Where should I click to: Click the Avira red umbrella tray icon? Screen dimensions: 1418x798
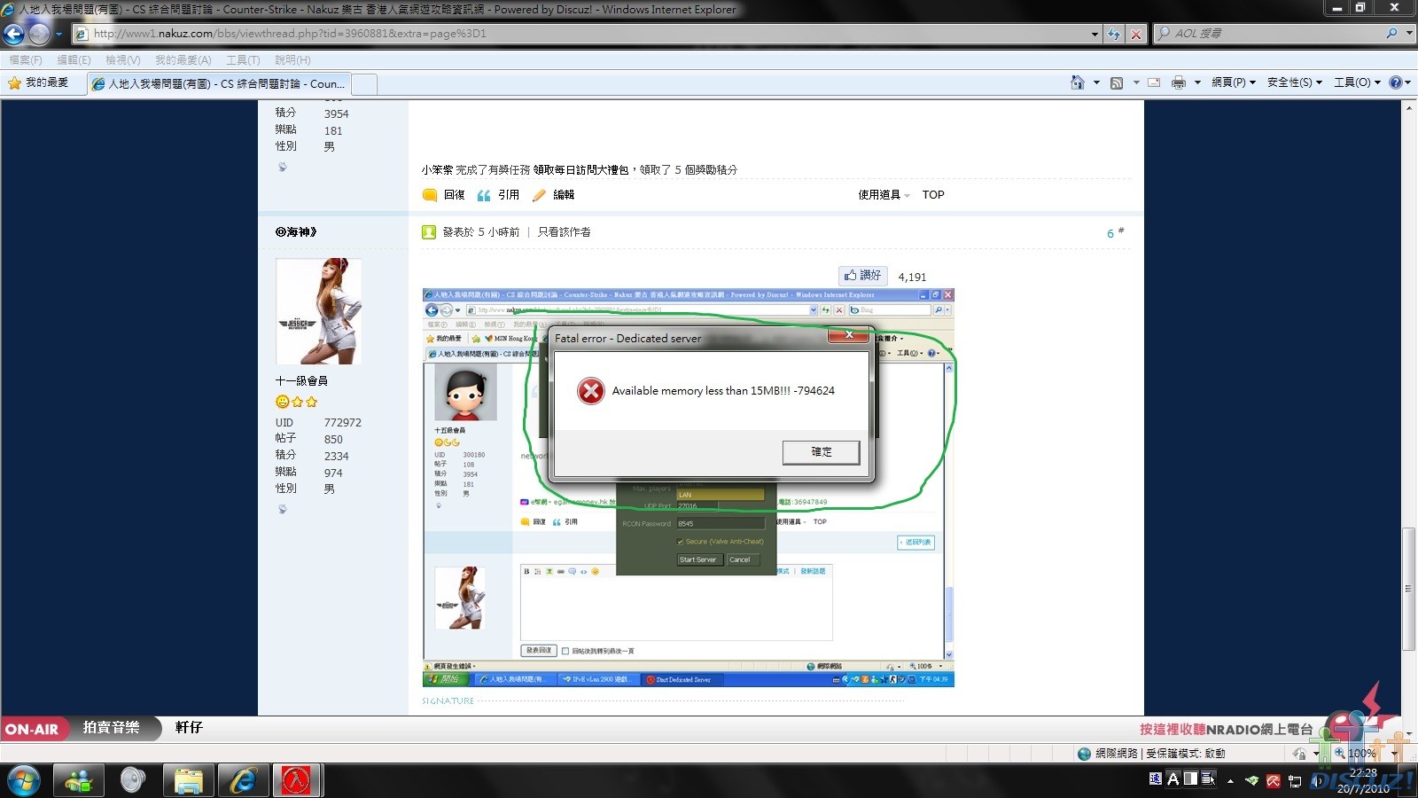(1274, 780)
